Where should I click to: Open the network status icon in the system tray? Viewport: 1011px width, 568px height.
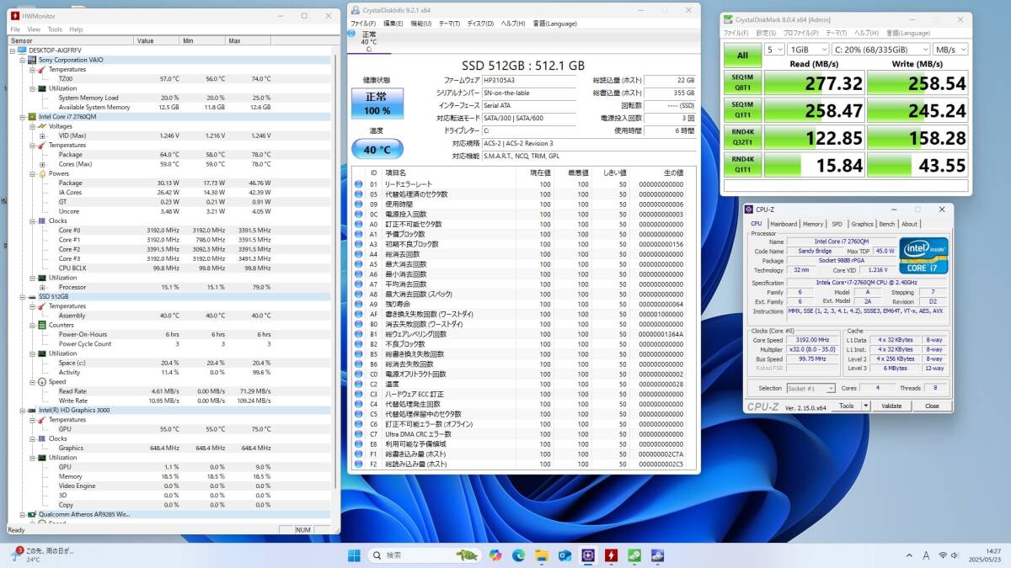[943, 555]
